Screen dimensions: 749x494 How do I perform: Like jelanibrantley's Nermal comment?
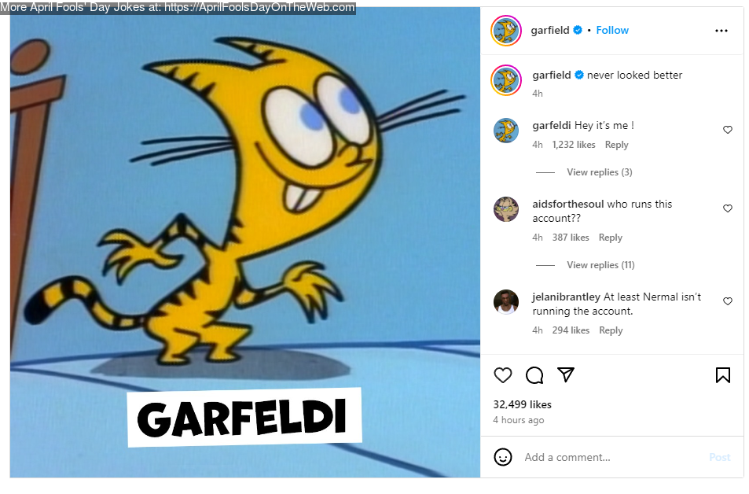(x=728, y=300)
